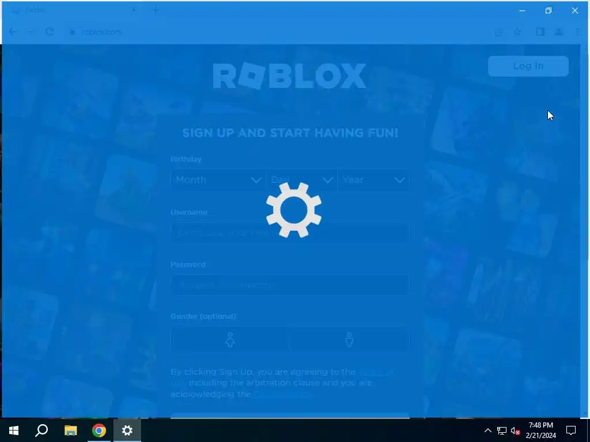Viewport: 590px width, 442px height.
Task: Open the Windows Start menu
Action: 14,430
